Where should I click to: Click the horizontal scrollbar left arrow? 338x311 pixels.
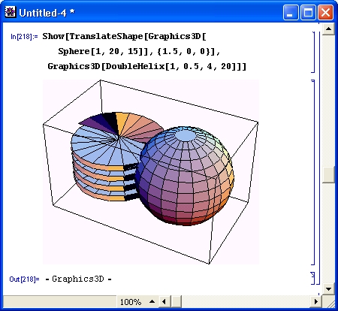click(x=164, y=301)
